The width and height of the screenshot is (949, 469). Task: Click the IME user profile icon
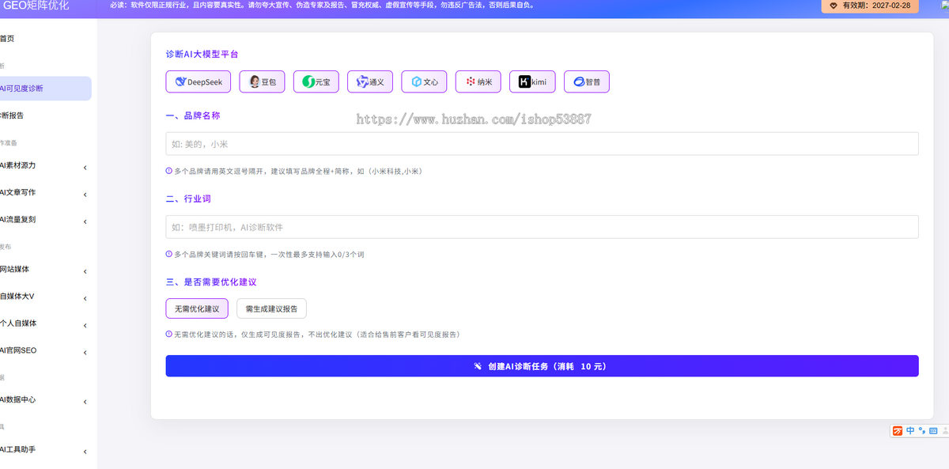[944, 431]
